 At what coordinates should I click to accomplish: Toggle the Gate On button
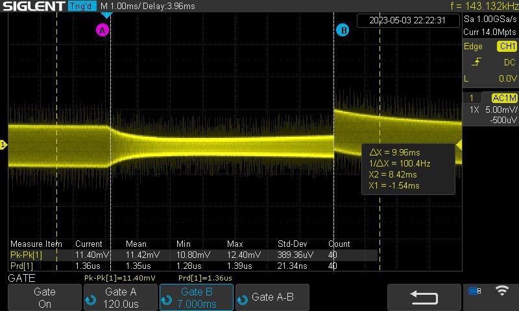pyautogui.click(x=45, y=297)
